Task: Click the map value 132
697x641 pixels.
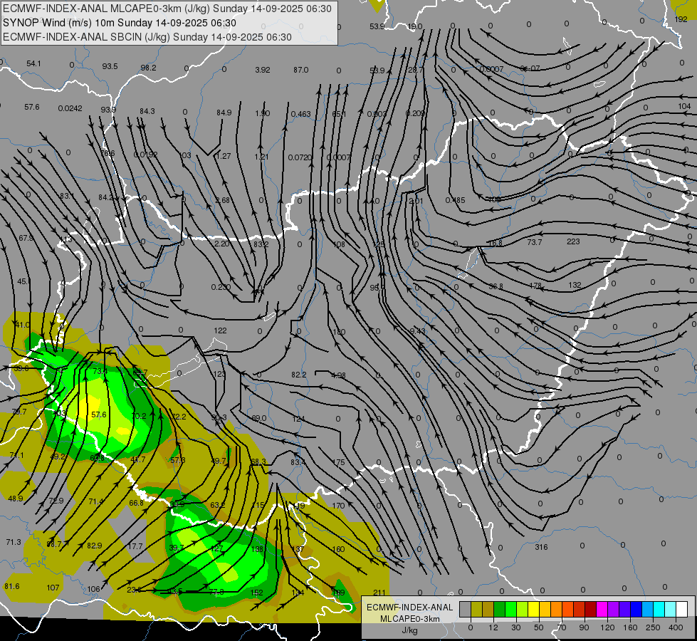Action: click(575, 285)
